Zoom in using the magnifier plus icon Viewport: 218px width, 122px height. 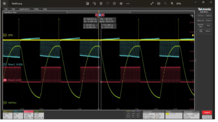click(172, 4)
